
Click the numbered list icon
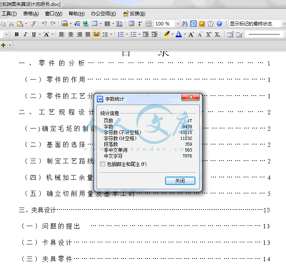point(121,34)
